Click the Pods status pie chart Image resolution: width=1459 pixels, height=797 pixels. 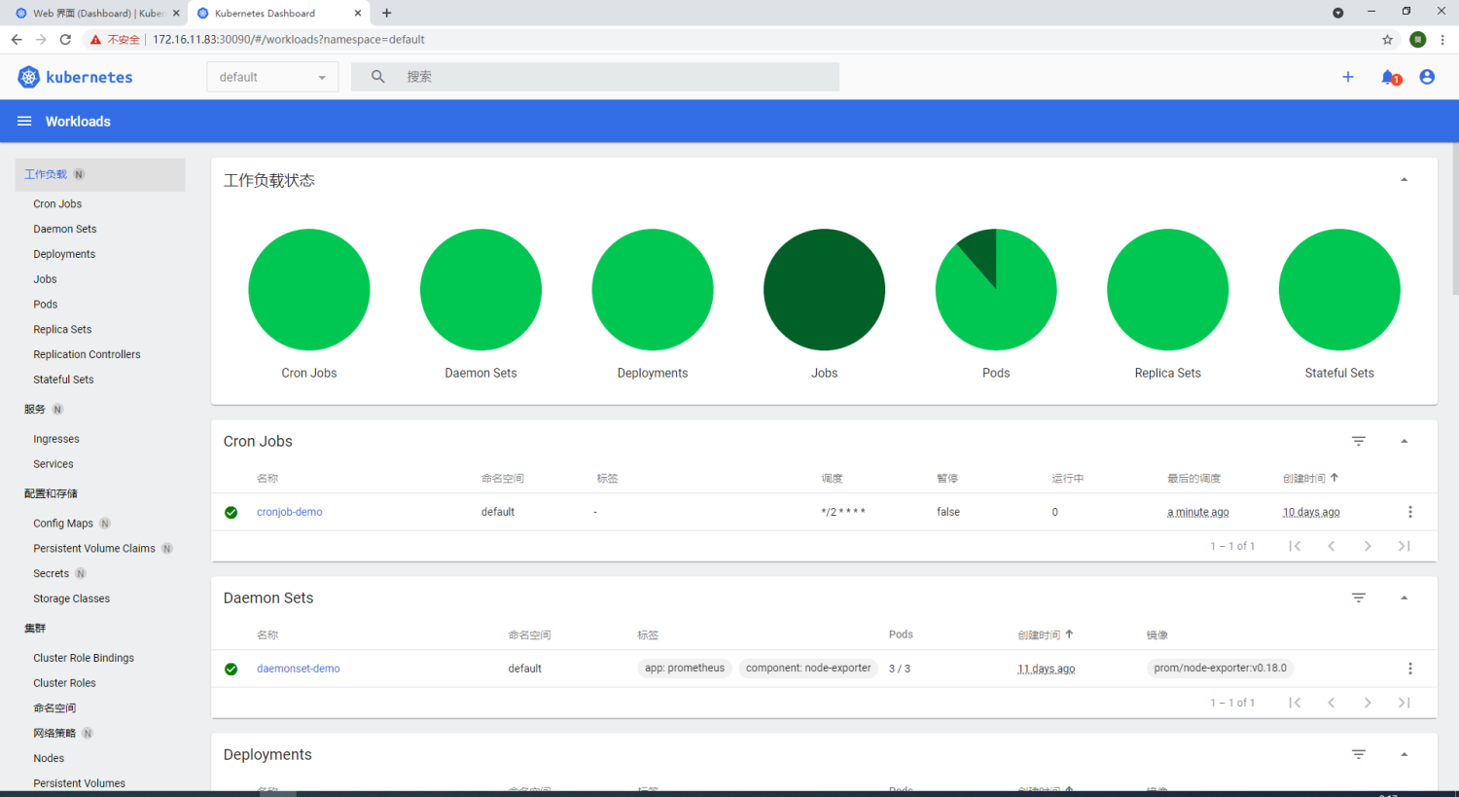point(996,289)
